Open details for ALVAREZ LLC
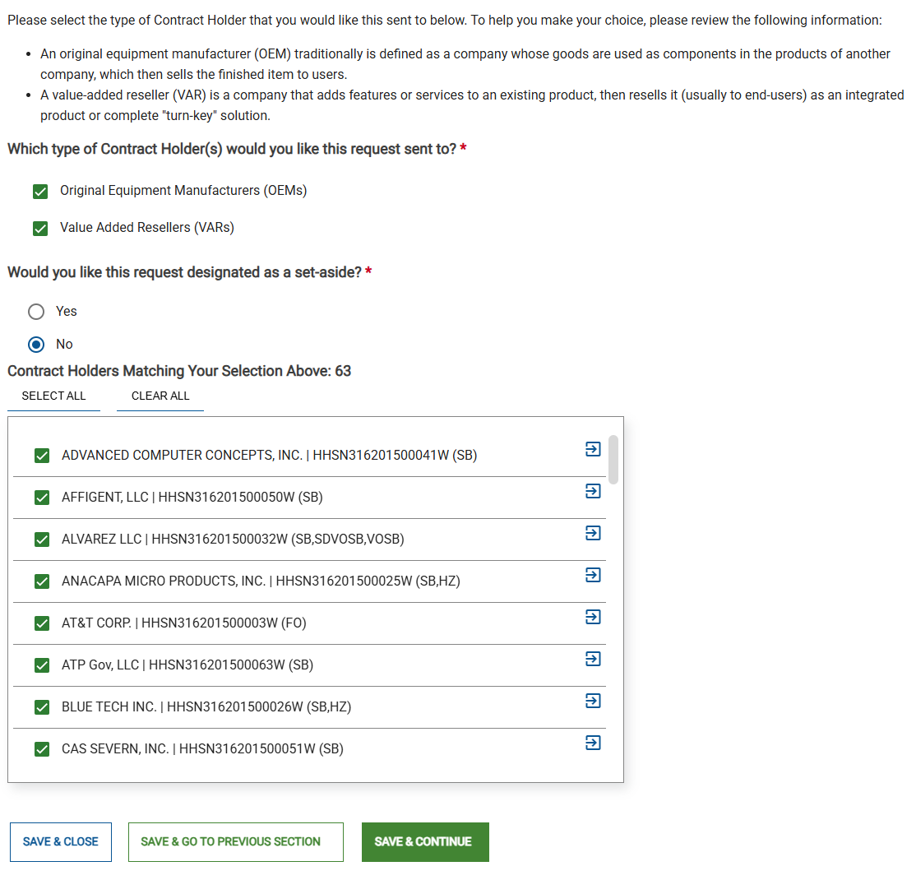916x880 pixels. [593, 533]
